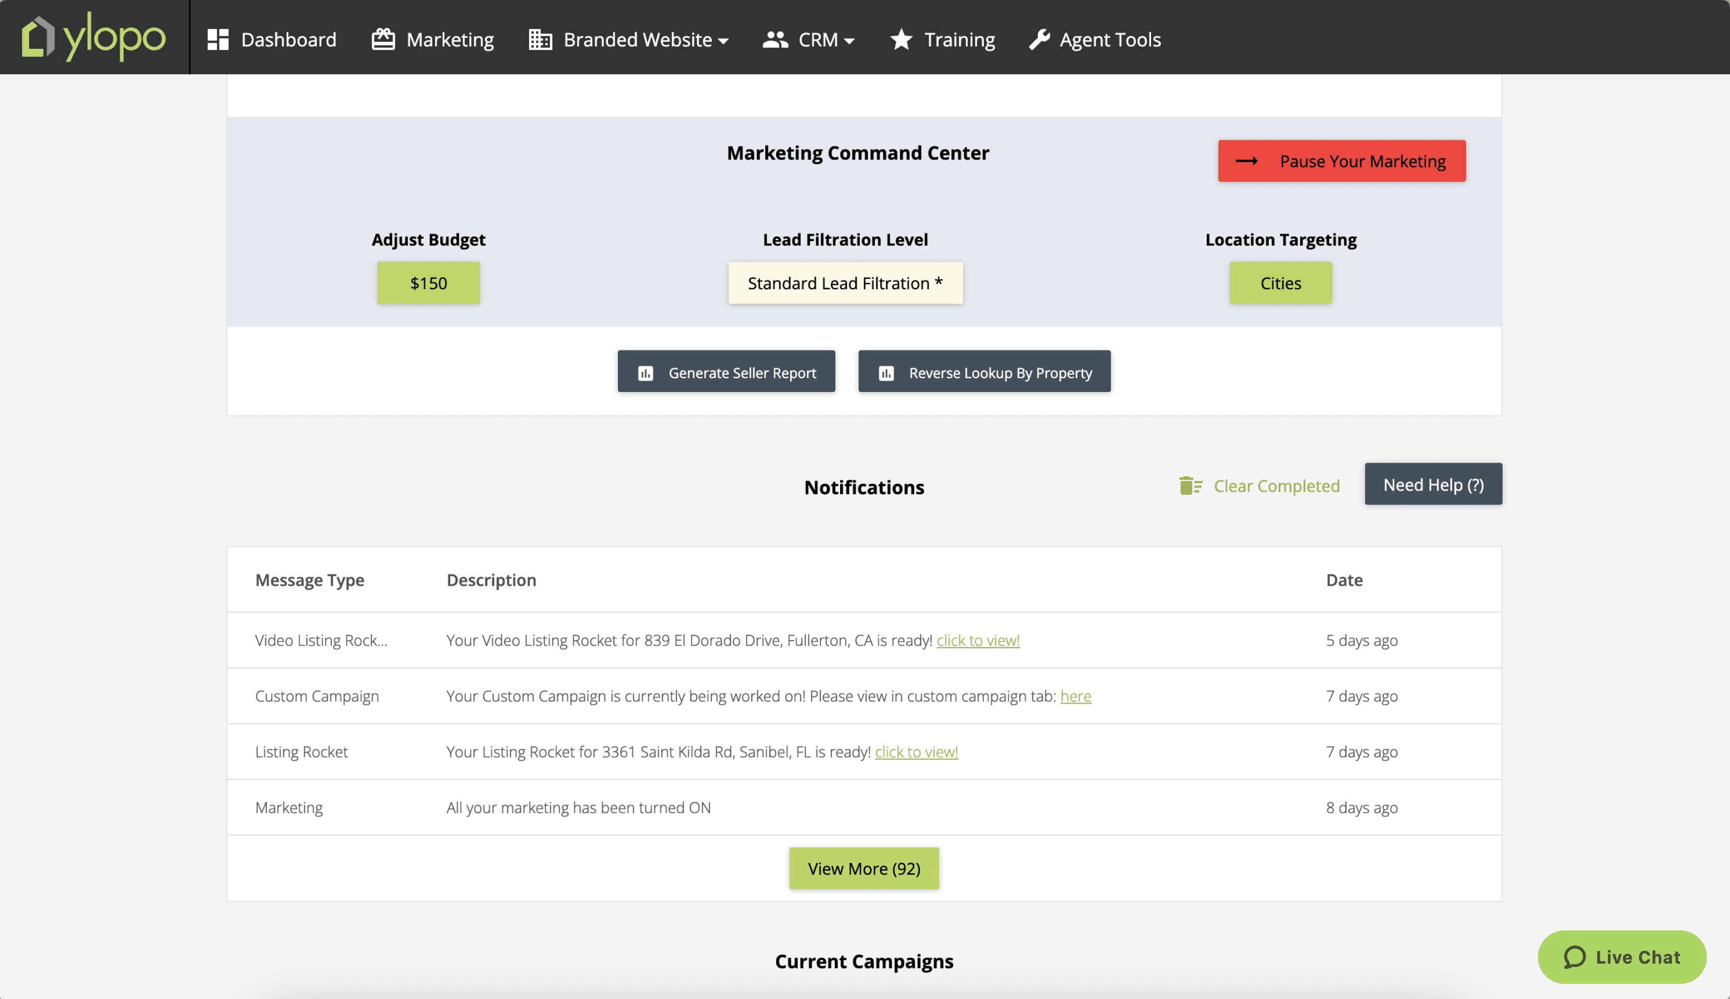Open the Standard Lead Filtration selector
Screen dimensions: 1730x999
844,282
